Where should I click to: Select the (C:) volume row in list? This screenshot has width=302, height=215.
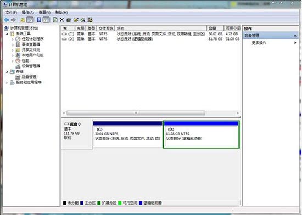point(151,34)
